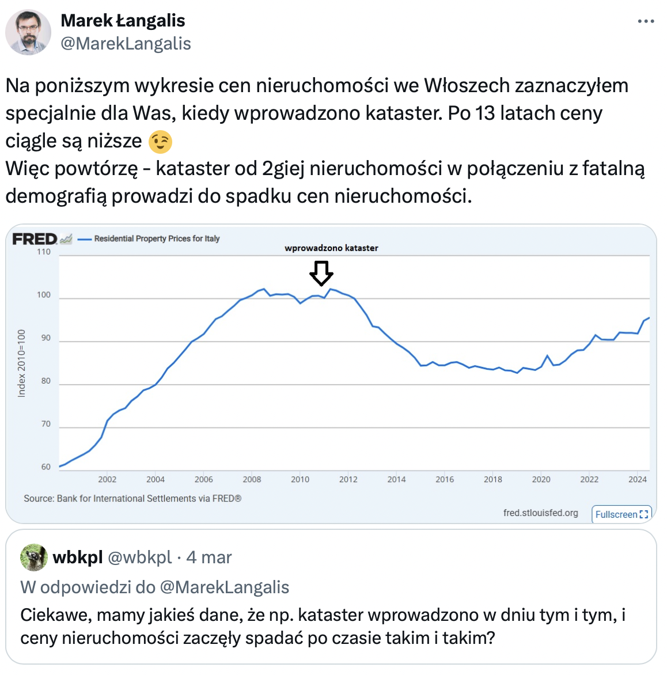
Task: Click the wbkpl display name
Action: (x=78, y=558)
